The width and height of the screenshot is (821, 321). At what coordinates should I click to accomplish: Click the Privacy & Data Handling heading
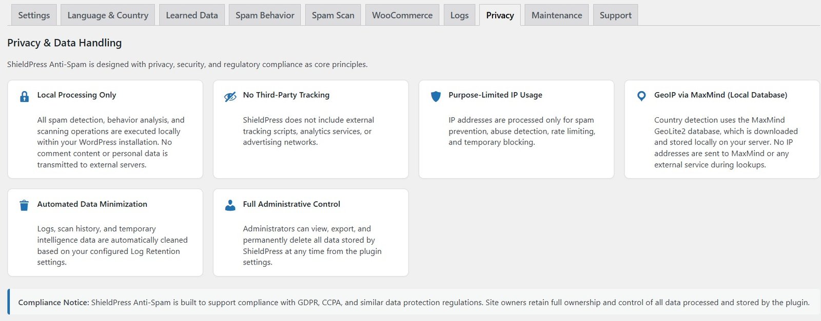pyautogui.click(x=64, y=43)
